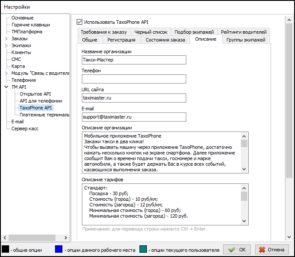Click the Телефон input field
Image resolution: width=295 pixels, height=257 pixels.
[x=133, y=79]
